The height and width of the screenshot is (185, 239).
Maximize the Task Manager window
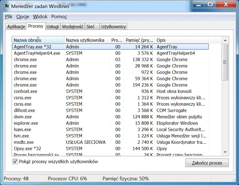tap(210, 4)
